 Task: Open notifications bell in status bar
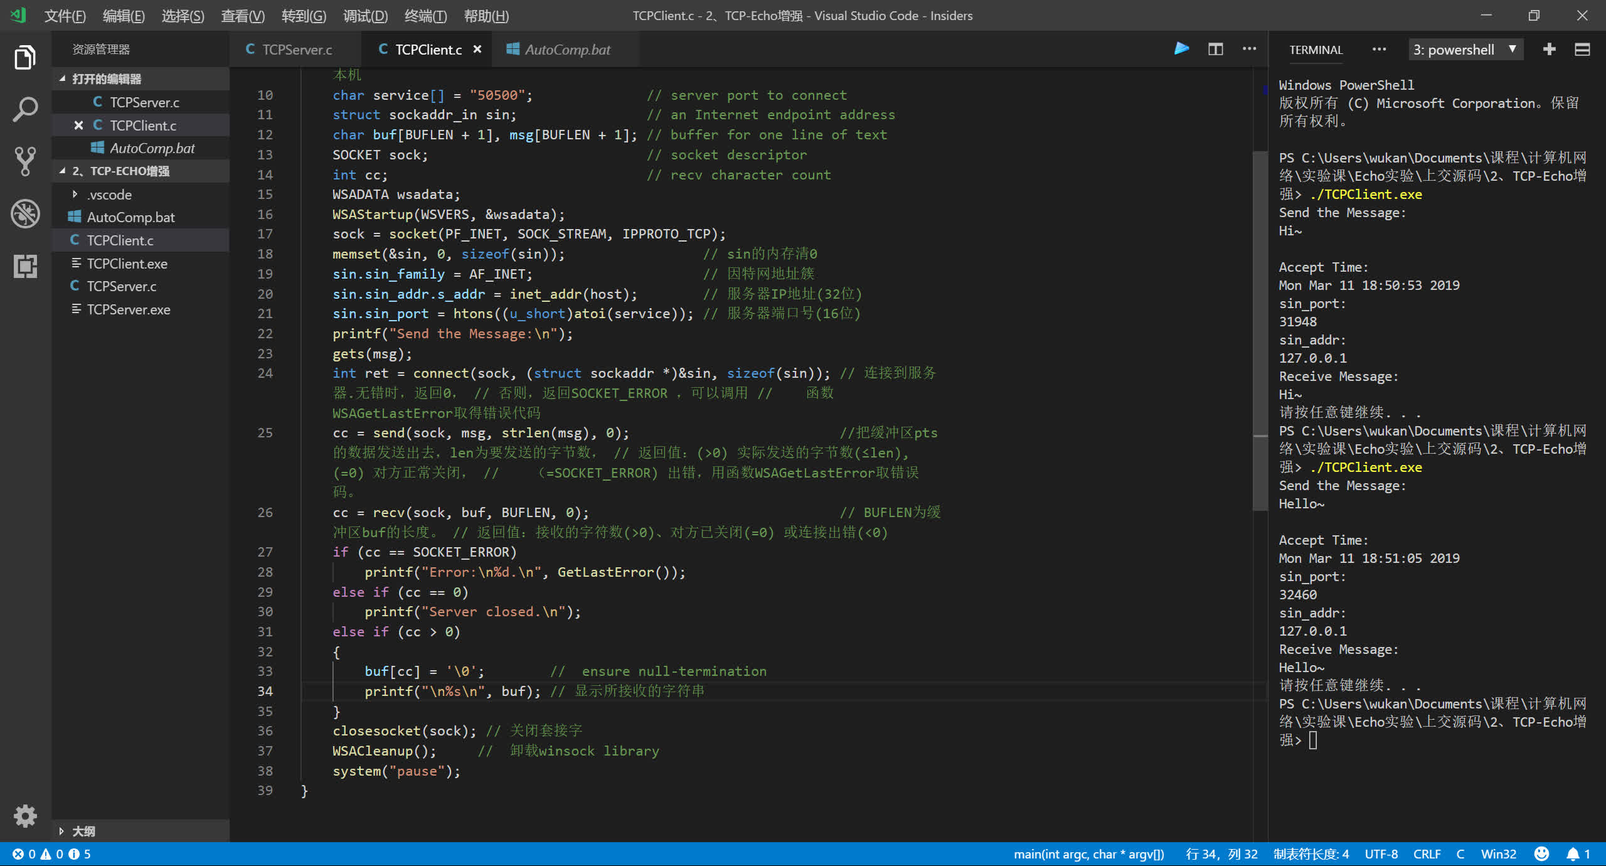tap(1573, 854)
